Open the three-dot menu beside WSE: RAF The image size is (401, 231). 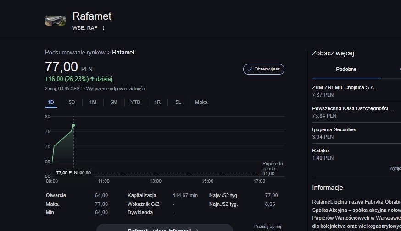click(x=103, y=28)
